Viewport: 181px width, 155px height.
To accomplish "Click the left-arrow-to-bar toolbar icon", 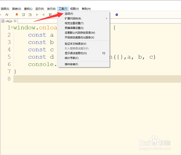I will (x=37, y=15).
